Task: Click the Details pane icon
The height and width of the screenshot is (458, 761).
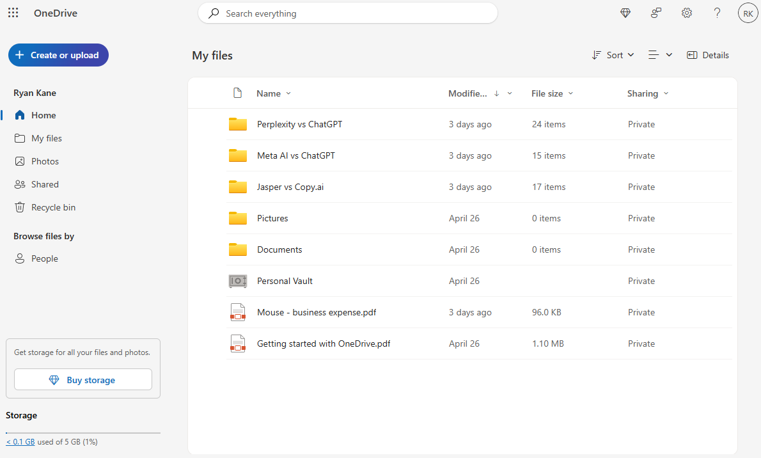Action: pyautogui.click(x=692, y=56)
